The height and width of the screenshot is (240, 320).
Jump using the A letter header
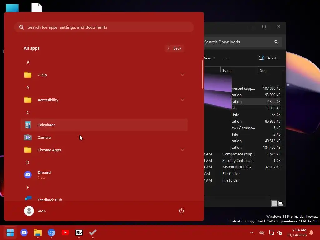[28, 87]
